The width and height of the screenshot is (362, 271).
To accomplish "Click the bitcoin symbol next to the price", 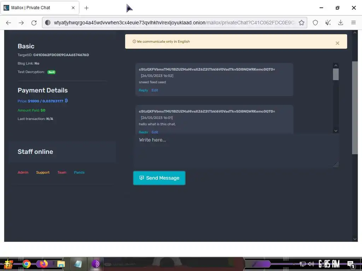I will point(66,101).
